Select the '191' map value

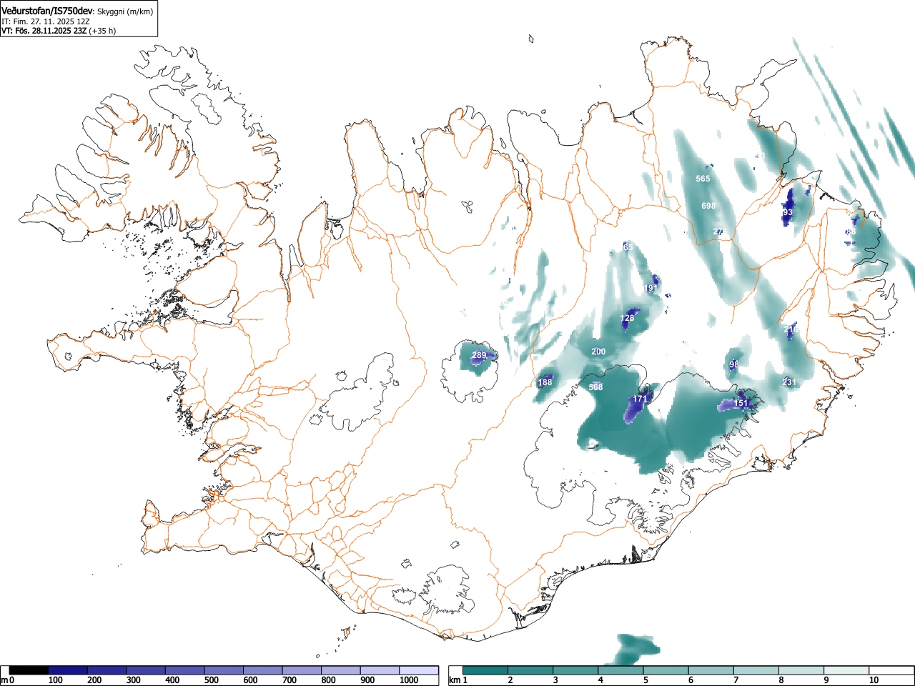pos(651,289)
